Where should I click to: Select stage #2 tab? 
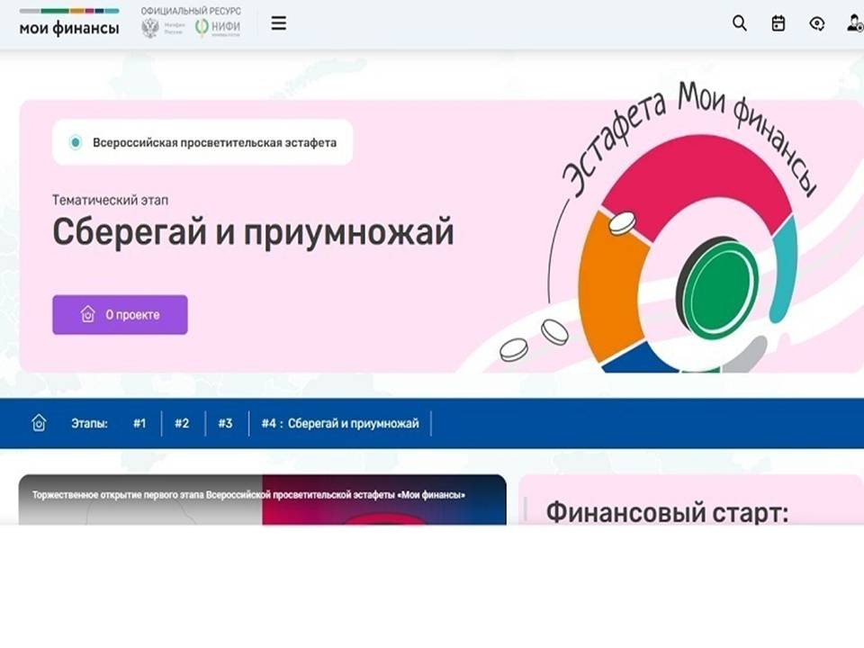[182, 423]
